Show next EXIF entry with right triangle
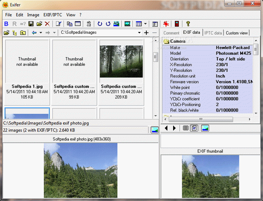The width and height of the screenshot is (263, 201). 174,128
